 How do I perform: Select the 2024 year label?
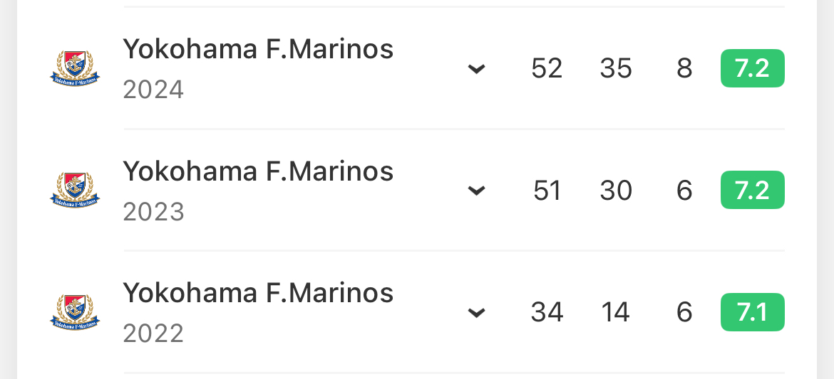(x=153, y=90)
